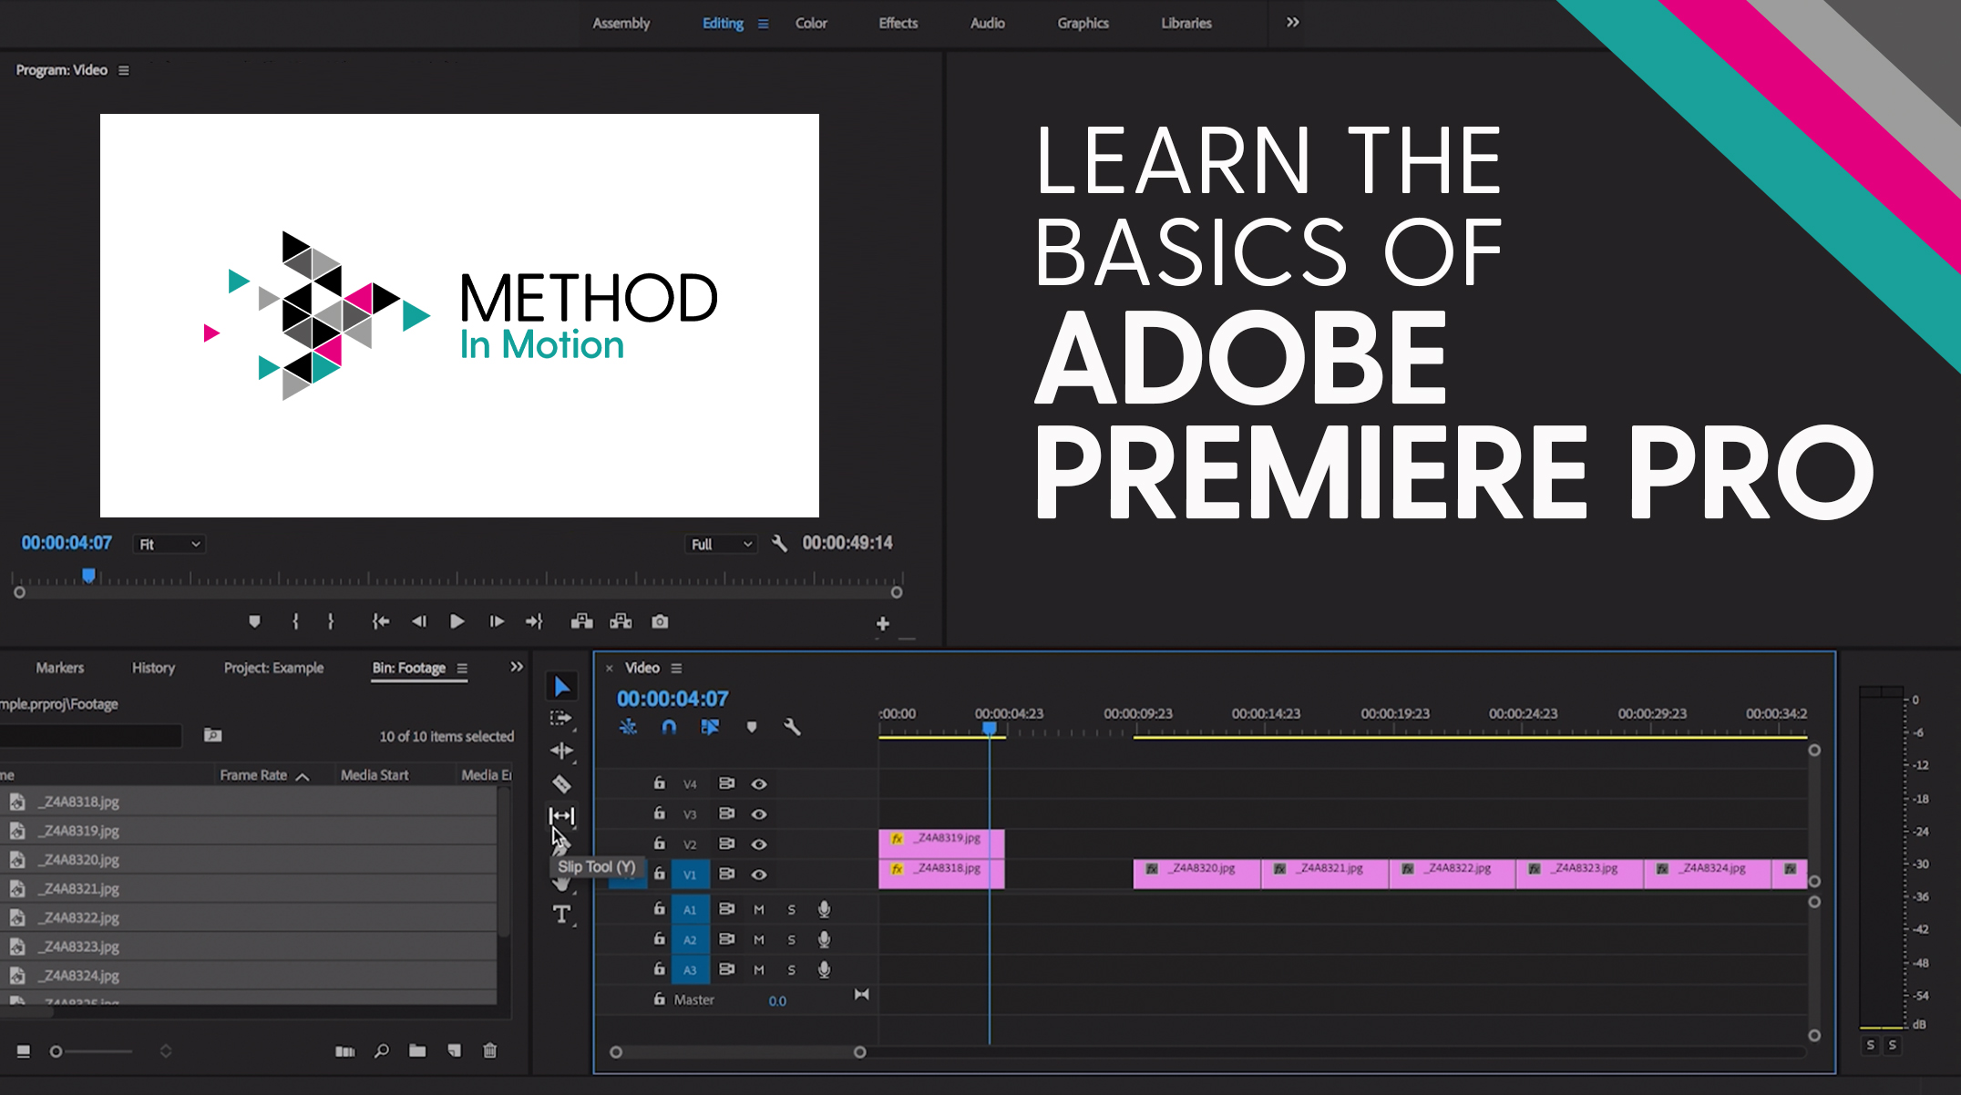Toggle lock on track V2
This screenshot has height=1095, width=1961.
pyautogui.click(x=660, y=844)
